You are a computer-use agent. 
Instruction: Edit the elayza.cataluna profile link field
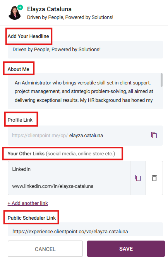click(x=85, y=136)
